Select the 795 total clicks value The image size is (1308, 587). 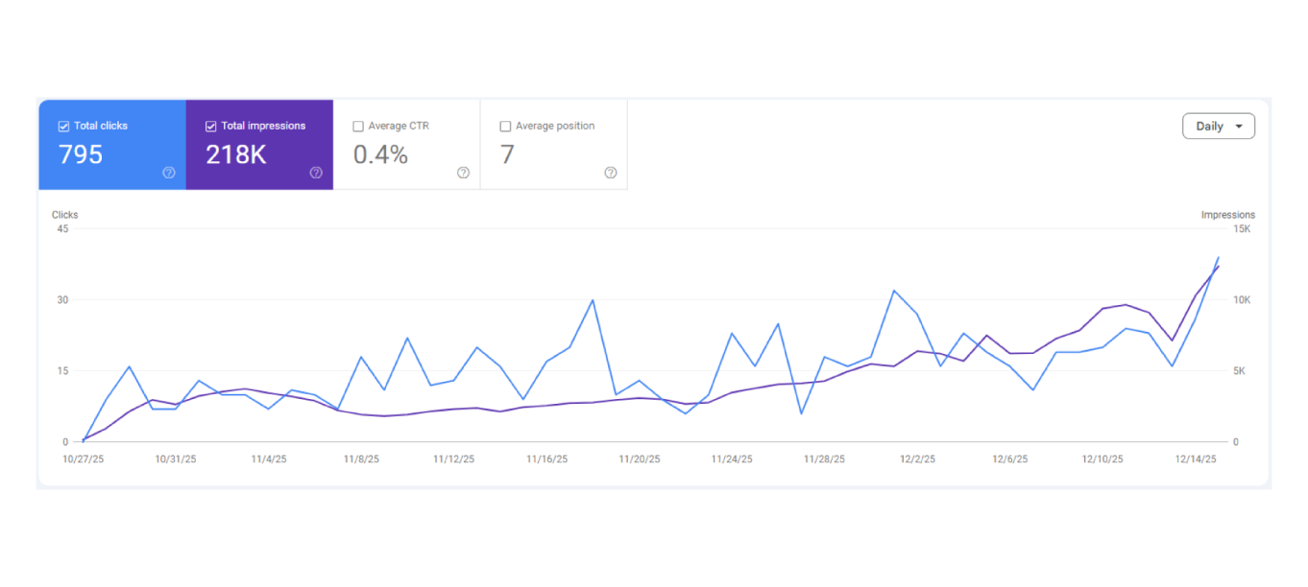81,154
